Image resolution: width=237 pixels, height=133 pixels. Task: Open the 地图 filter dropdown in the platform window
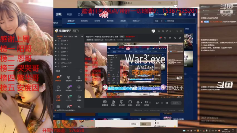pyautogui.click(x=158, y=21)
